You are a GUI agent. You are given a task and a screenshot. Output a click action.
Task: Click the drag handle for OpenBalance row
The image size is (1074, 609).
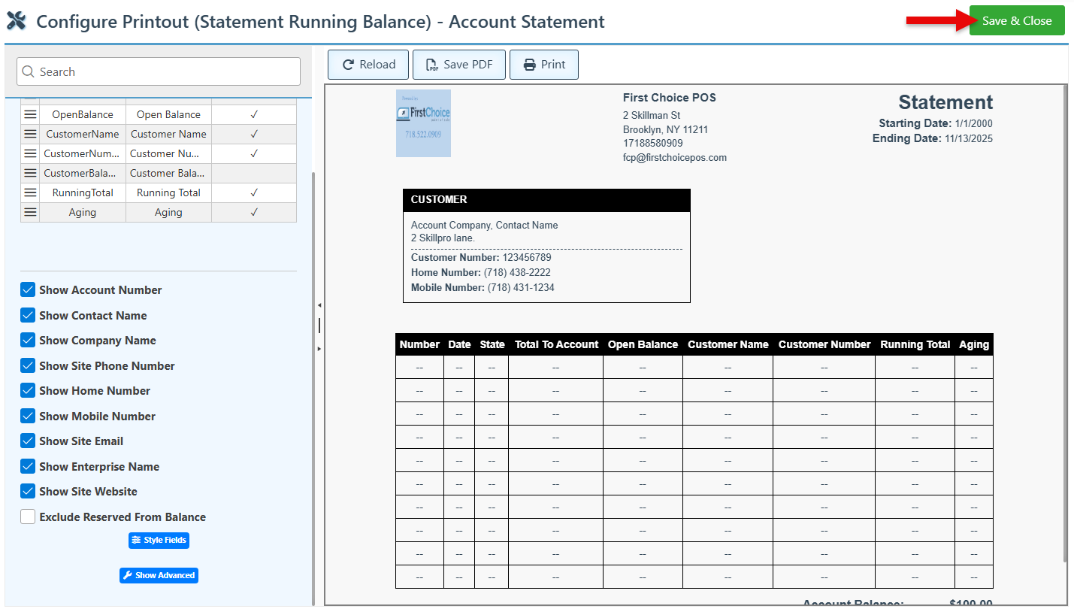tap(30, 114)
